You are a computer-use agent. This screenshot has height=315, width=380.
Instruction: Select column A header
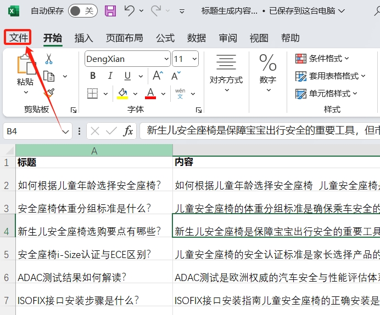pyautogui.click(x=94, y=151)
